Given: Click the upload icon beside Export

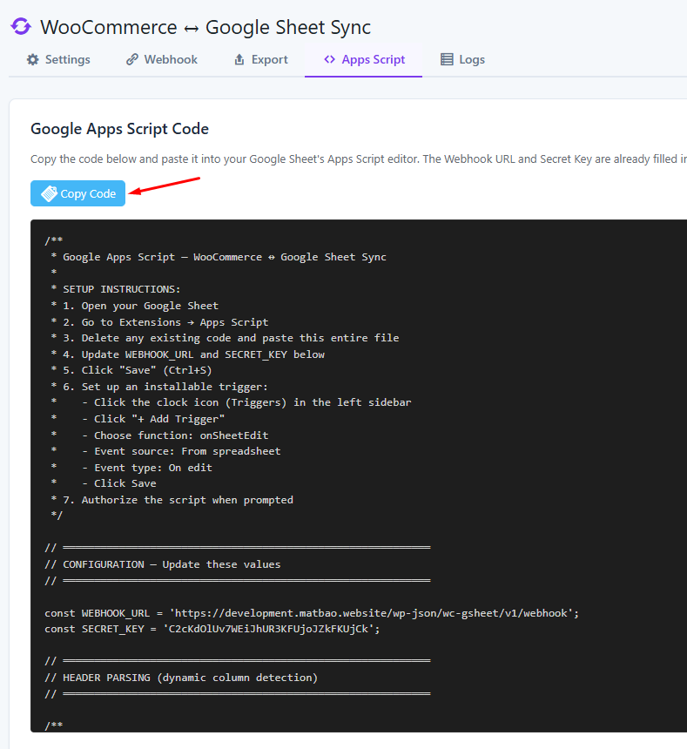Looking at the screenshot, I should tap(239, 60).
